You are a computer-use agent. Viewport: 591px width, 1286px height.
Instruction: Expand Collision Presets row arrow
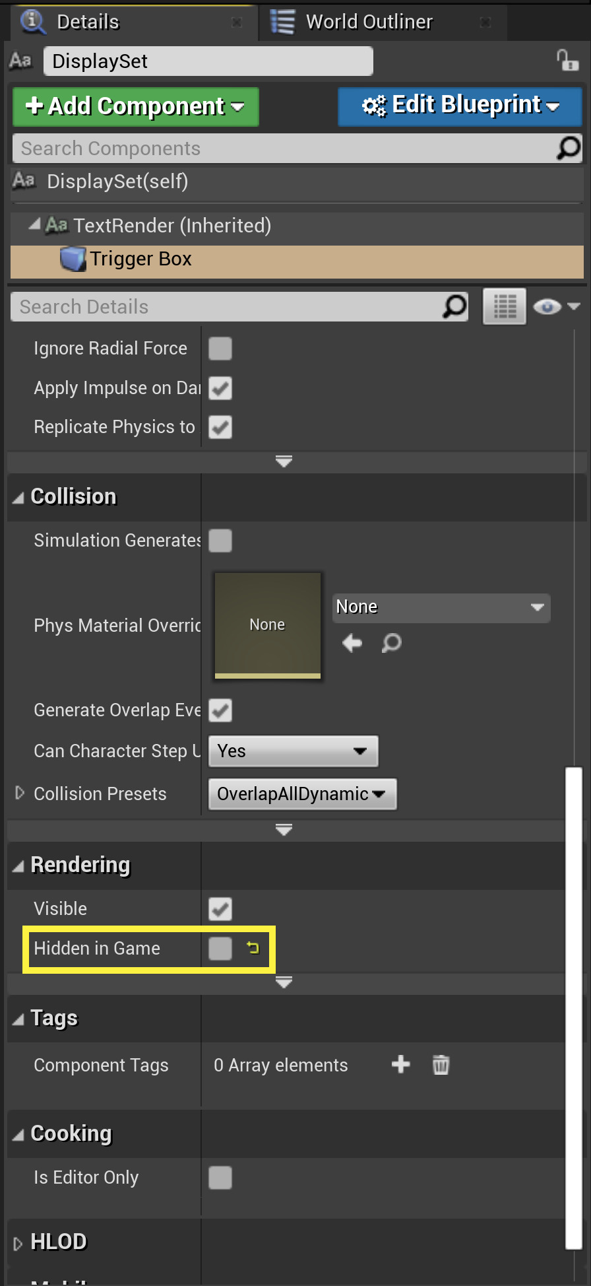point(20,793)
